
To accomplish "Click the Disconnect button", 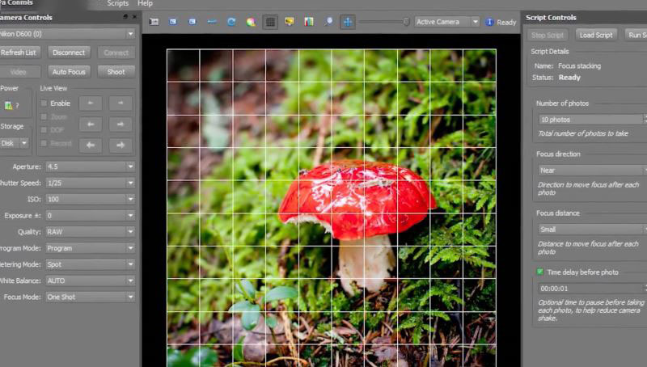I will click(69, 53).
